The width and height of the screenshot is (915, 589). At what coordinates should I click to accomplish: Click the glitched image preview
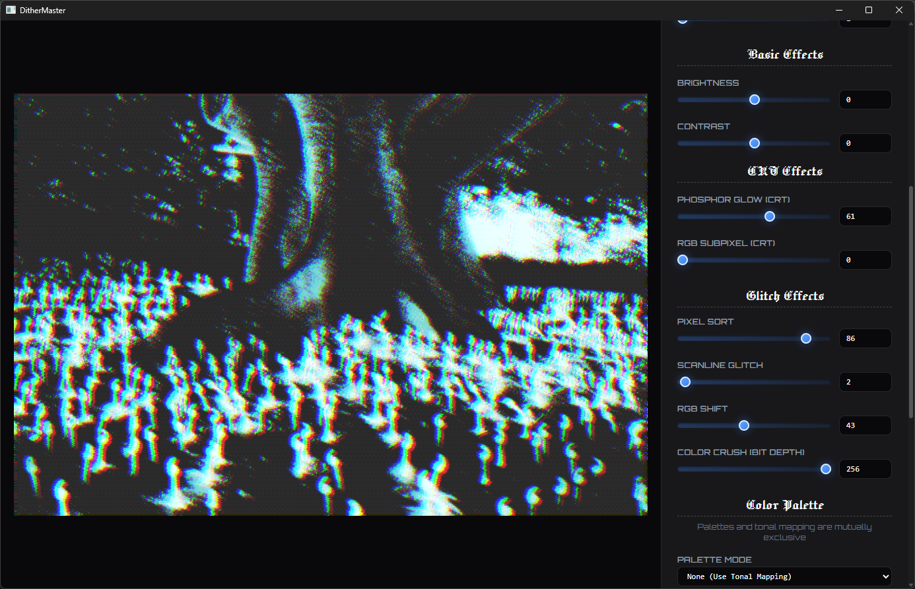[331, 305]
